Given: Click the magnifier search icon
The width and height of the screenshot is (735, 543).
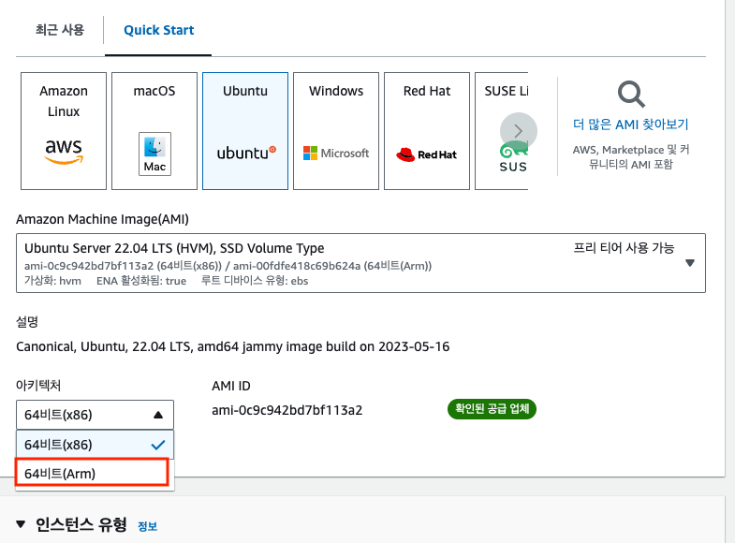Looking at the screenshot, I should click(631, 95).
